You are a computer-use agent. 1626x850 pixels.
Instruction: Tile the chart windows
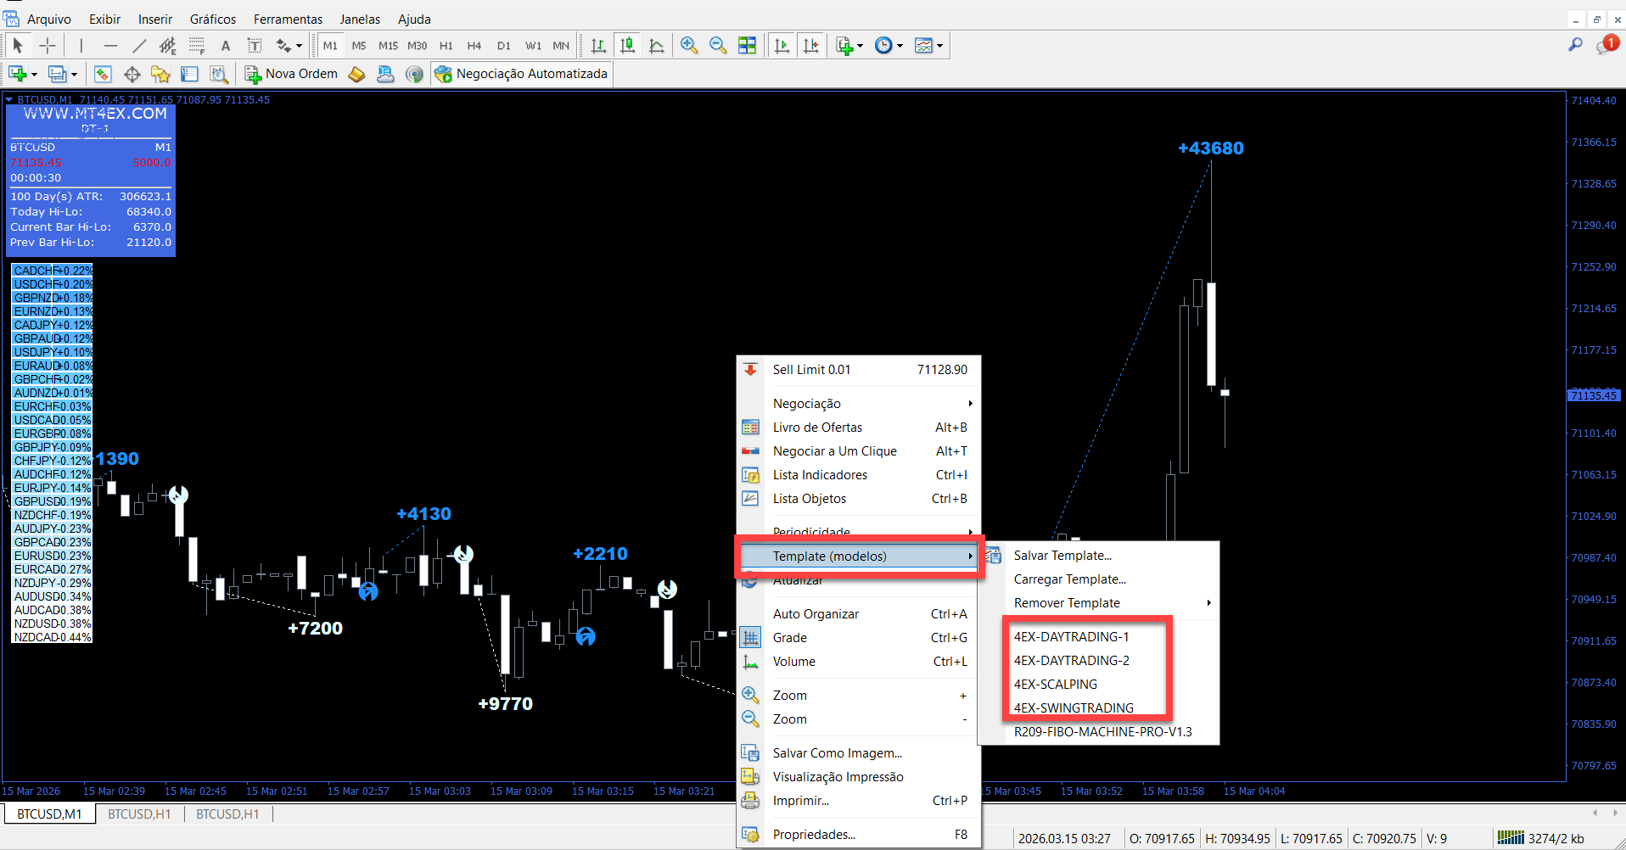pyautogui.click(x=748, y=45)
